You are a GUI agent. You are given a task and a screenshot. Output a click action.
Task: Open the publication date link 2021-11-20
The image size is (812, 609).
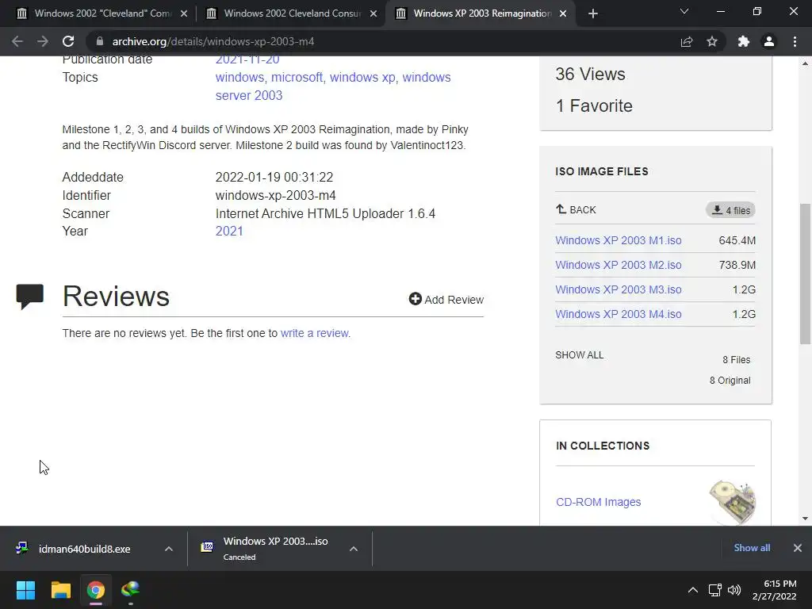pos(247,59)
